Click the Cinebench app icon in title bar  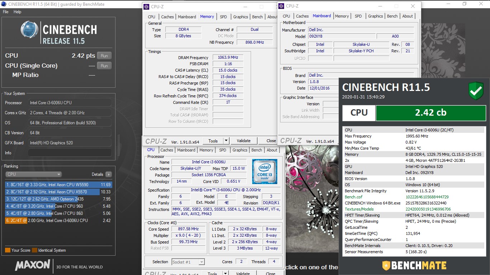(x=4, y=4)
